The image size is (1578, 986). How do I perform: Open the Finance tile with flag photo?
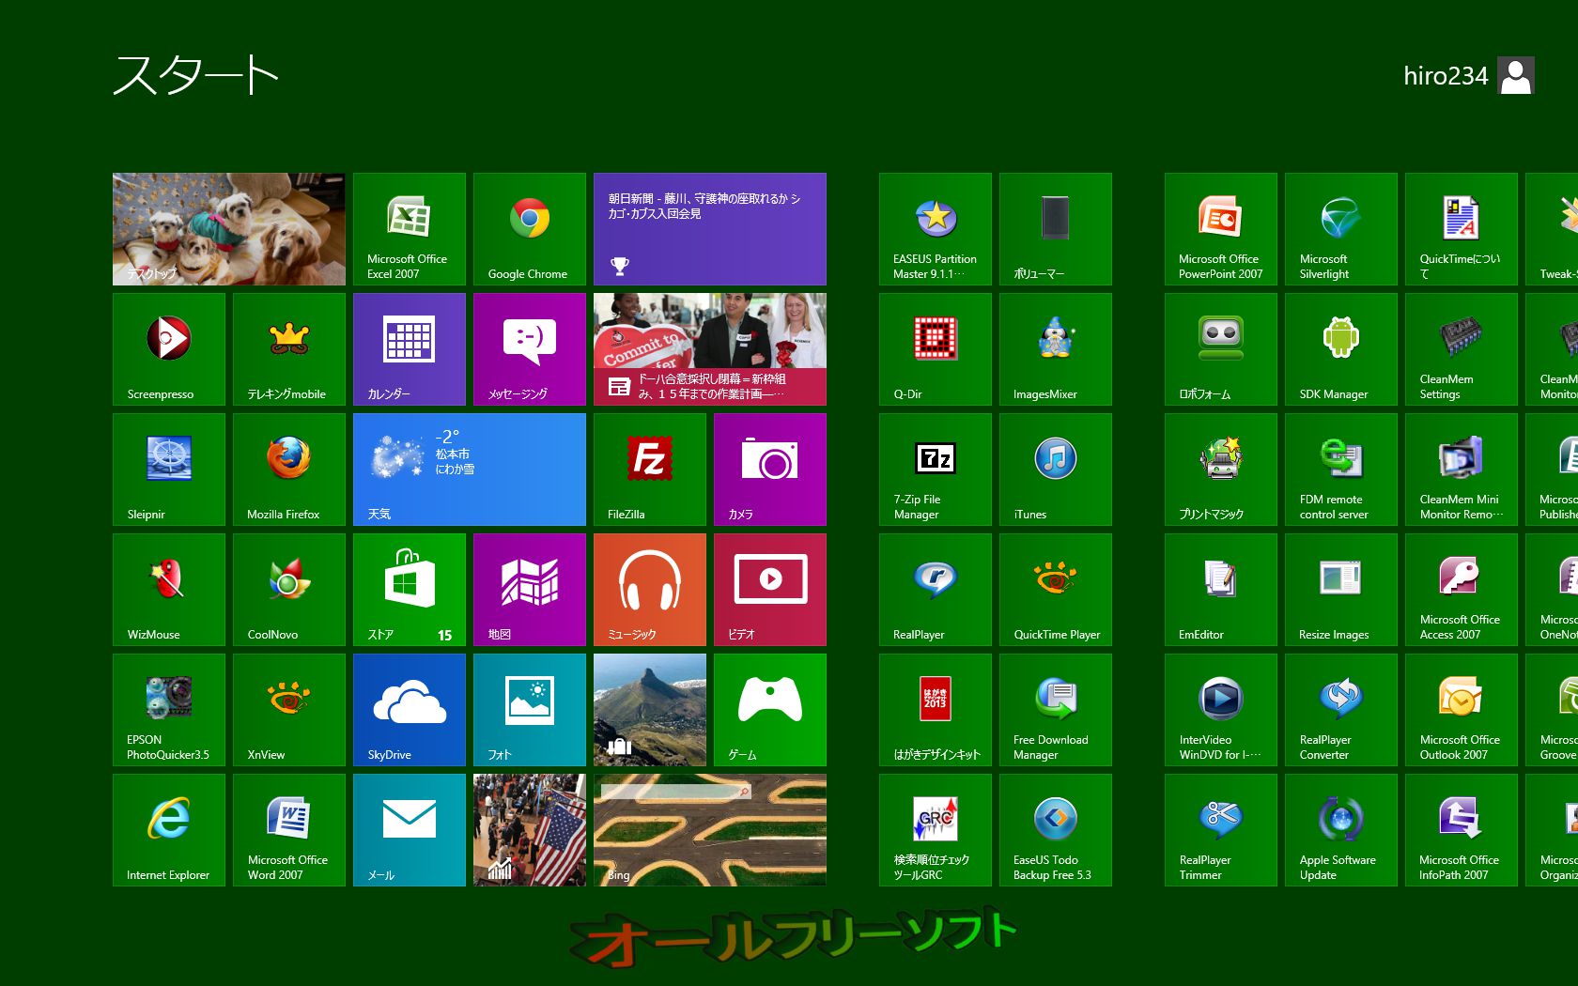pos(530,830)
